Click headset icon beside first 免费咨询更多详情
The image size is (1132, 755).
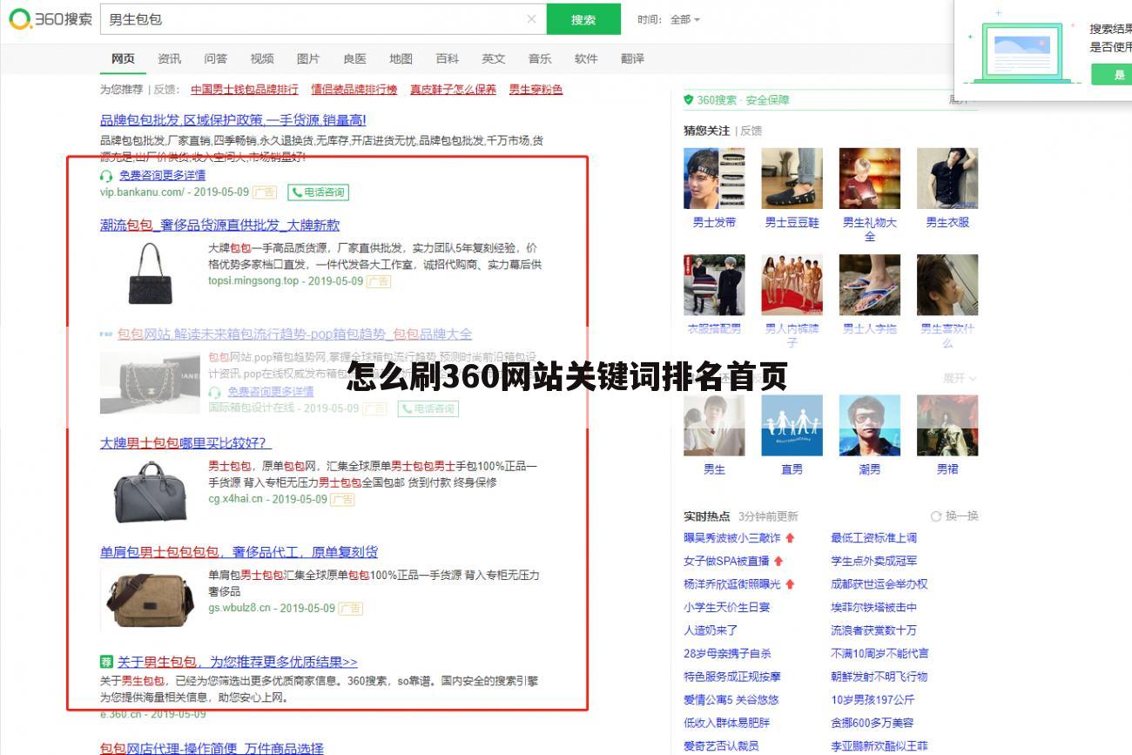pyautogui.click(x=106, y=175)
